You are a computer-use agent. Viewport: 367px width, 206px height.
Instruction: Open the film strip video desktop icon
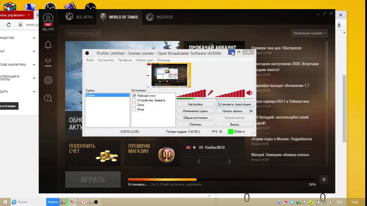(x=71, y=6)
